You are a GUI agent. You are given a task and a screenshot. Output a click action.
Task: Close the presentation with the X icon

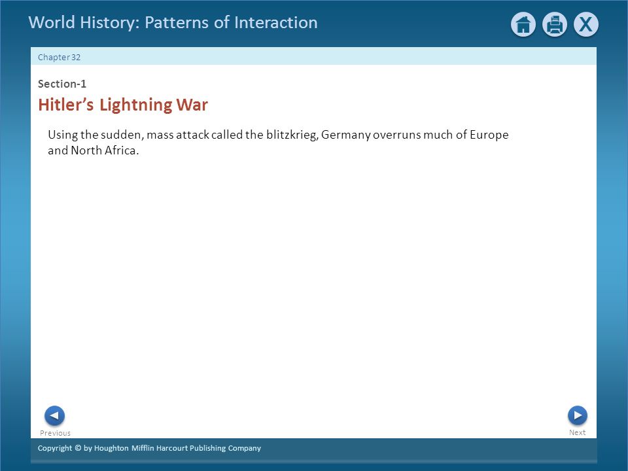pyautogui.click(x=586, y=25)
